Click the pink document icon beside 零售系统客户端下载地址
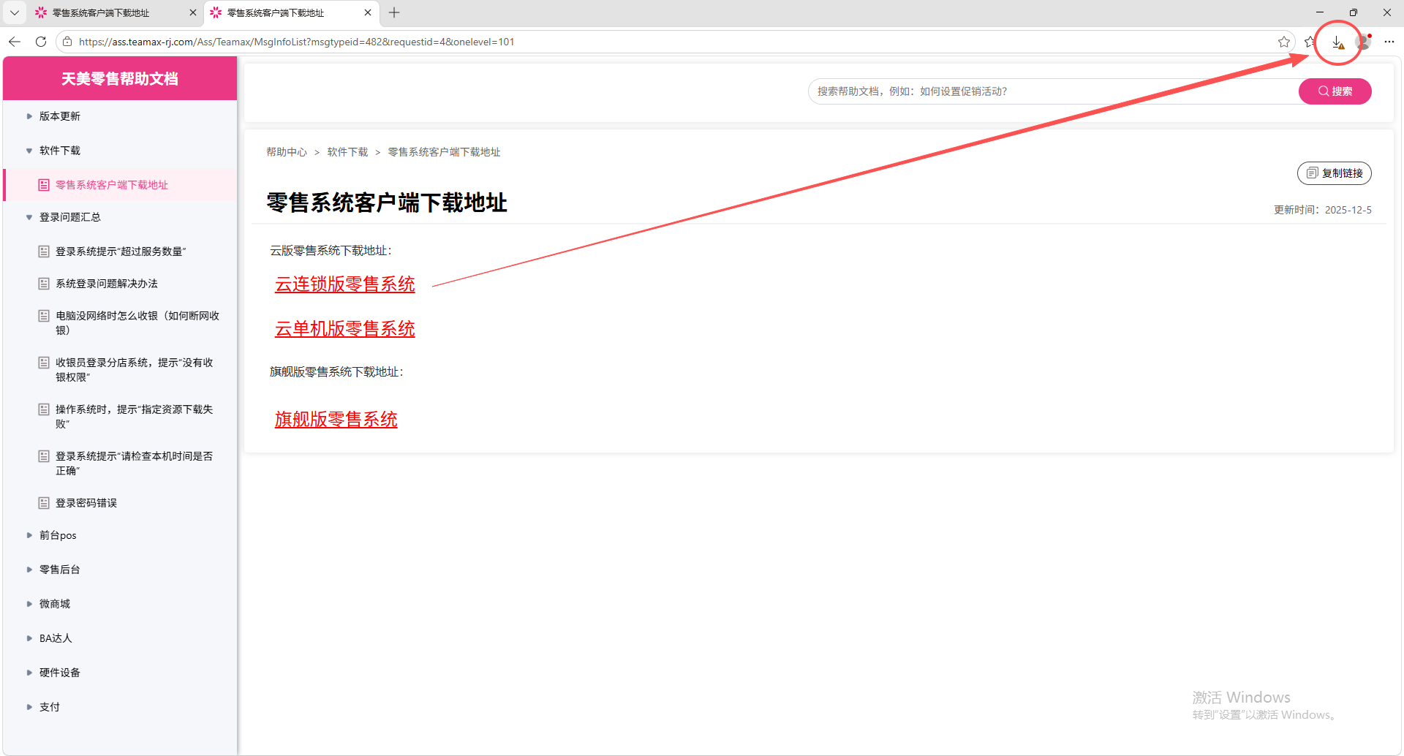The width and height of the screenshot is (1404, 756). click(44, 185)
